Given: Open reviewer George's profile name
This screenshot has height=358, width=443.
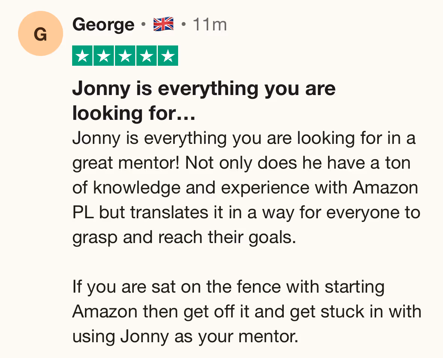Looking at the screenshot, I should point(103,24).
